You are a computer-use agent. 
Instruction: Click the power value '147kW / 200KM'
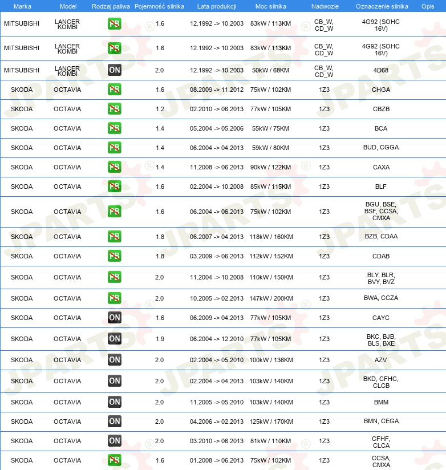[x=271, y=298]
